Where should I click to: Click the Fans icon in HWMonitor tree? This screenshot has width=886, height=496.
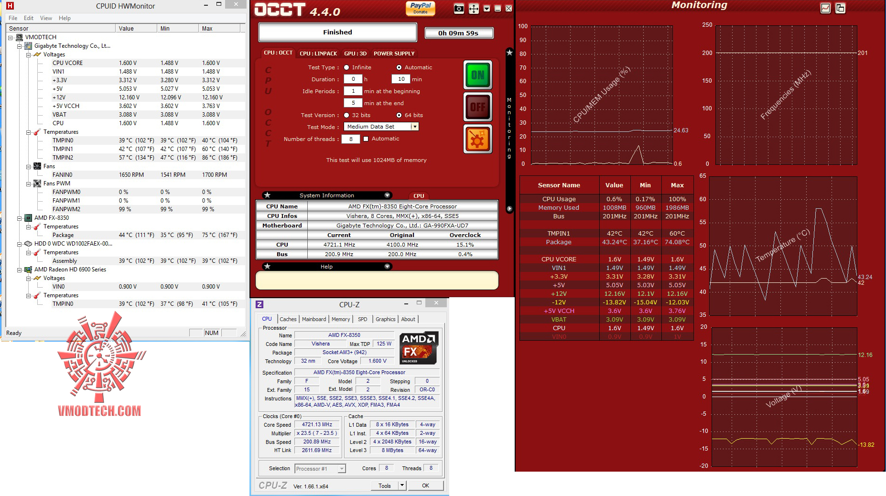pyautogui.click(x=37, y=166)
